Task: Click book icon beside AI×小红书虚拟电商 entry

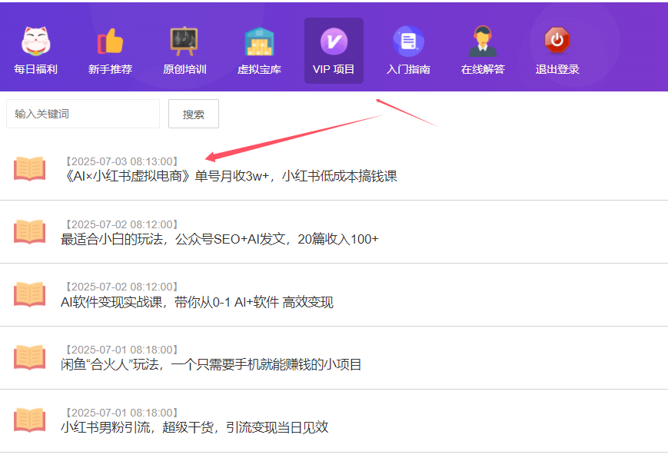Action: click(x=29, y=169)
